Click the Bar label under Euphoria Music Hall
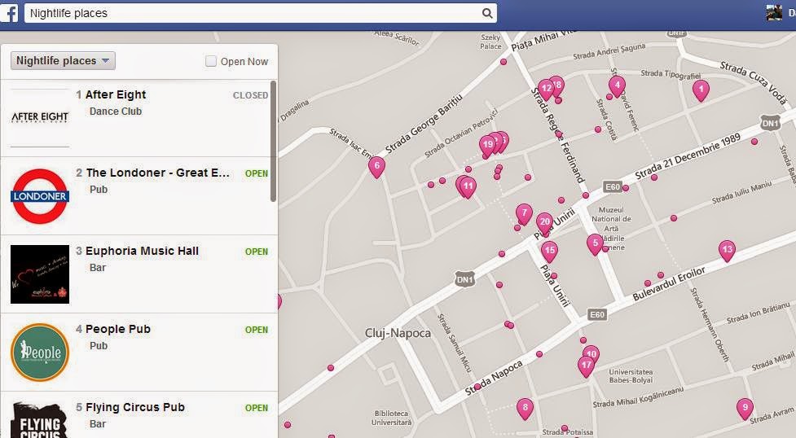 [x=98, y=268]
